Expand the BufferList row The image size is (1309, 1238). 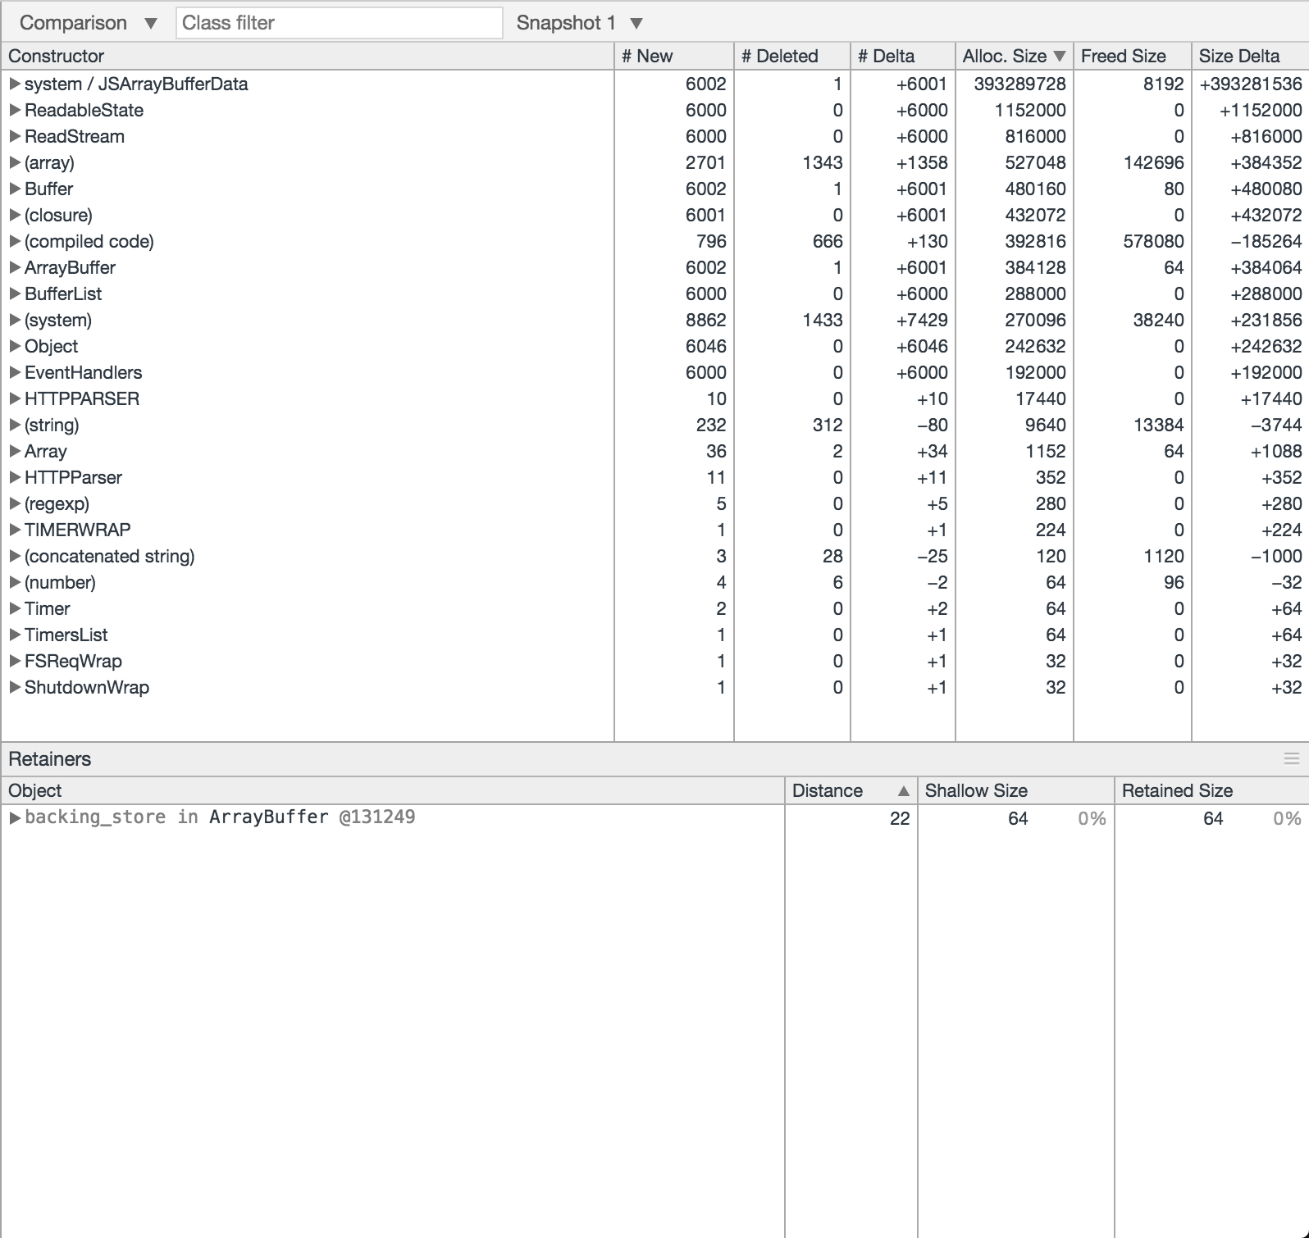click(15, 294)
